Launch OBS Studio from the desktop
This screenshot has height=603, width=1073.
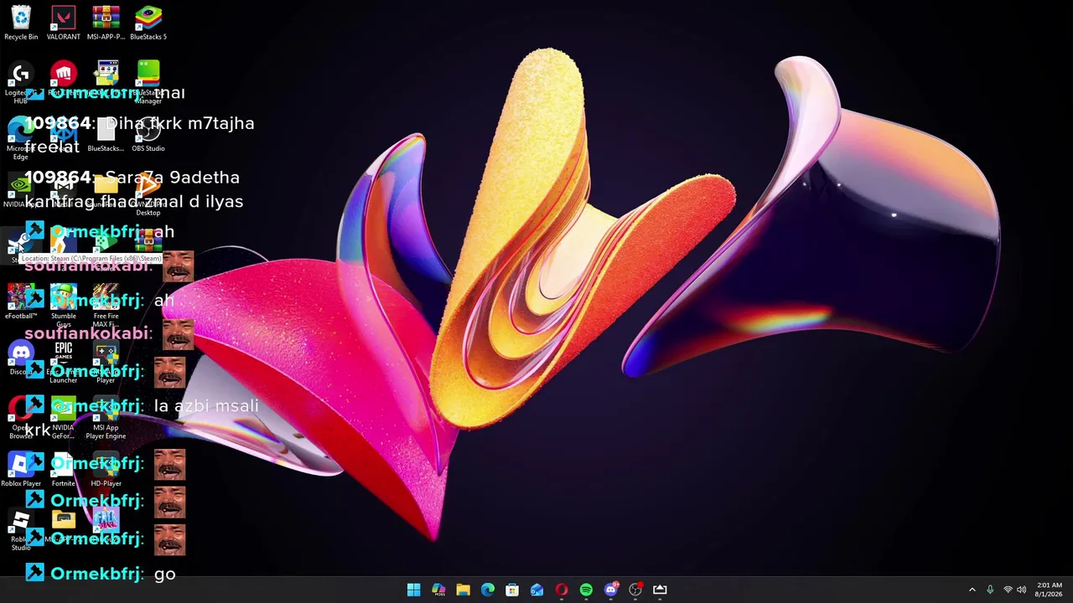click(148, 134)
